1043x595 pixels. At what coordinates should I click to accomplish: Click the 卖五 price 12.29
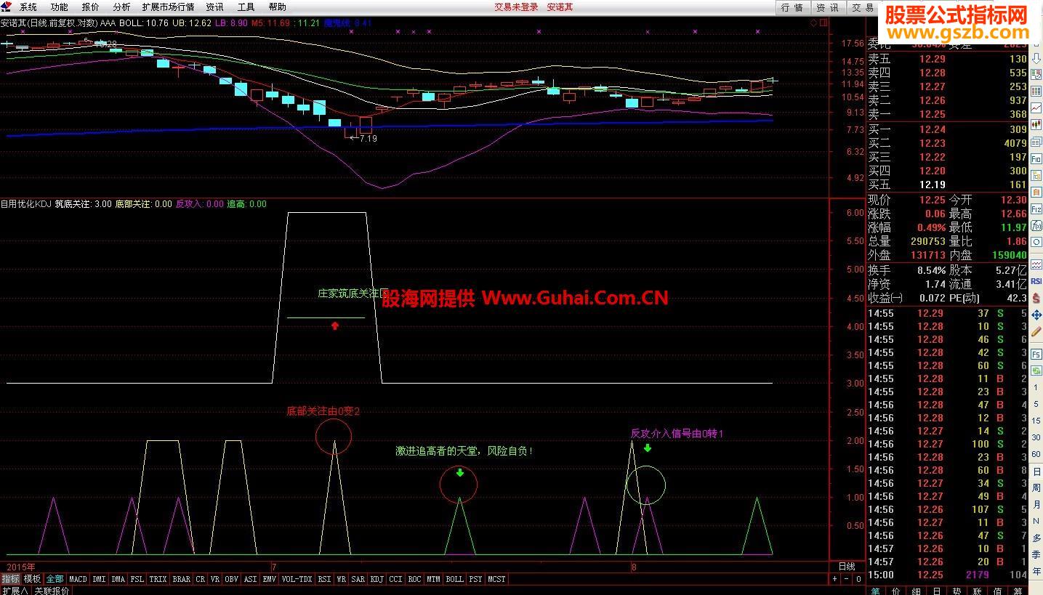pos(932,59)
